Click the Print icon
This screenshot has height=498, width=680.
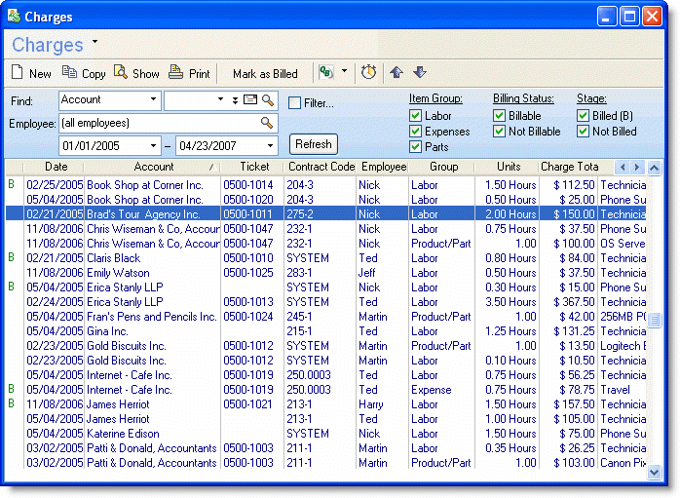[x=175, y=73]
